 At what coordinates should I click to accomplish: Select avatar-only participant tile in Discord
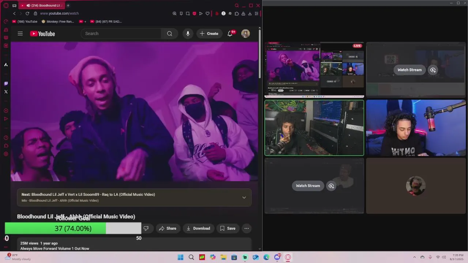point(416,186)
